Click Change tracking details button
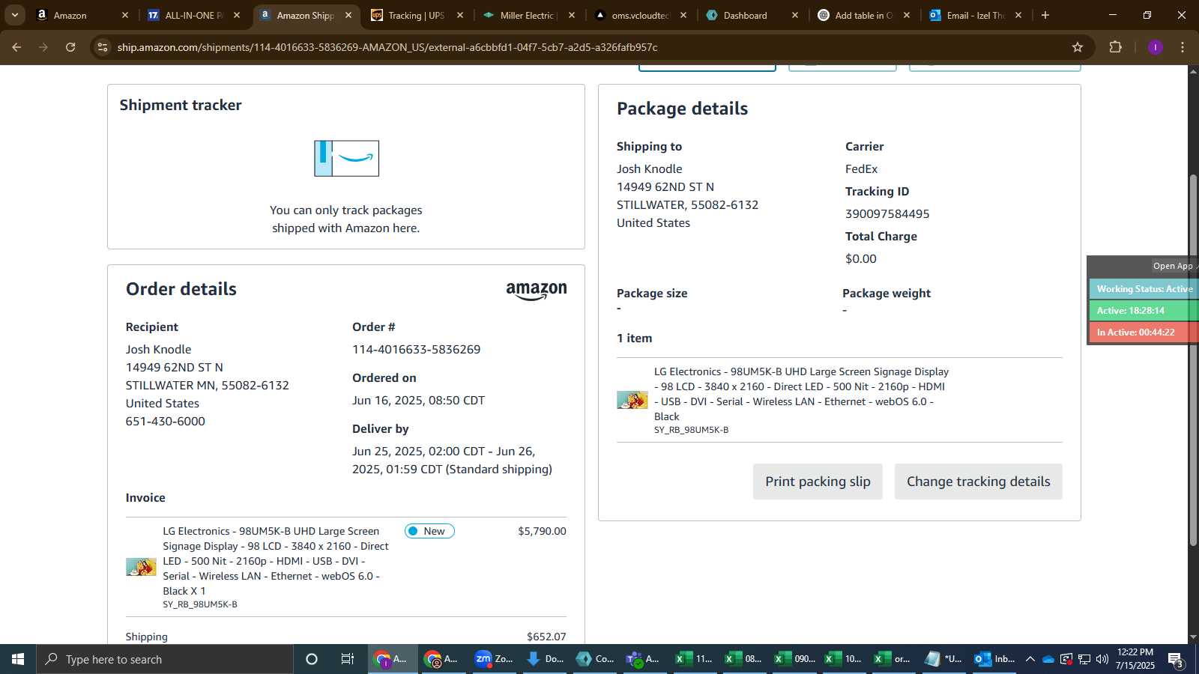 [x=978, y=482]
